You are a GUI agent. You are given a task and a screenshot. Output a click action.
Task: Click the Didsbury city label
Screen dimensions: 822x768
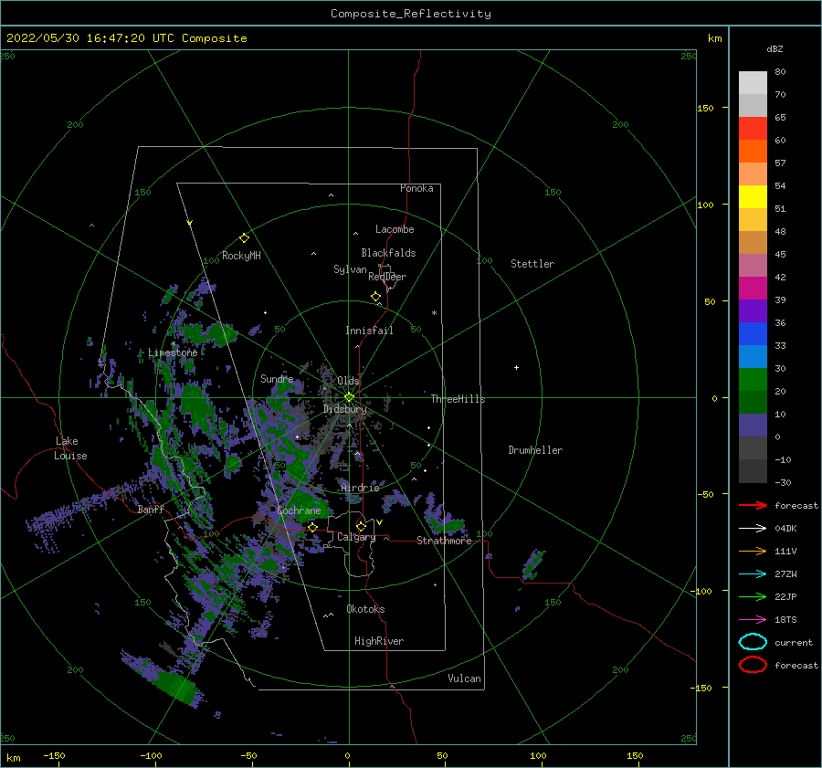pos(344,409)
